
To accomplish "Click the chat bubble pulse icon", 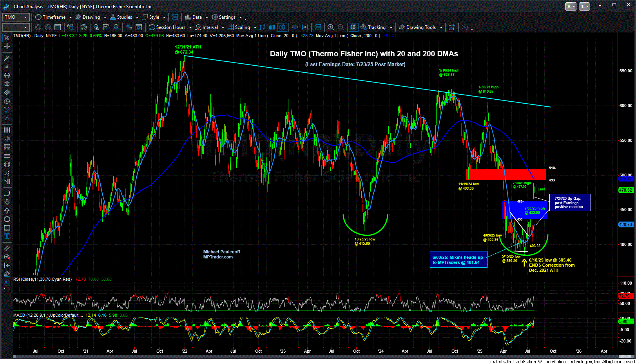I will coord(465,27).
